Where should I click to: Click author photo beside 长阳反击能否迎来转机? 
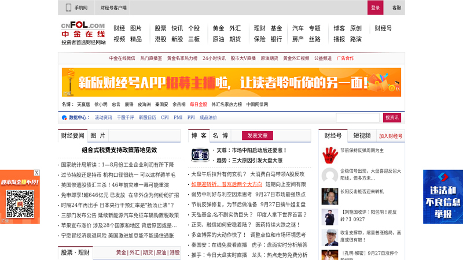tap(330, 196)
